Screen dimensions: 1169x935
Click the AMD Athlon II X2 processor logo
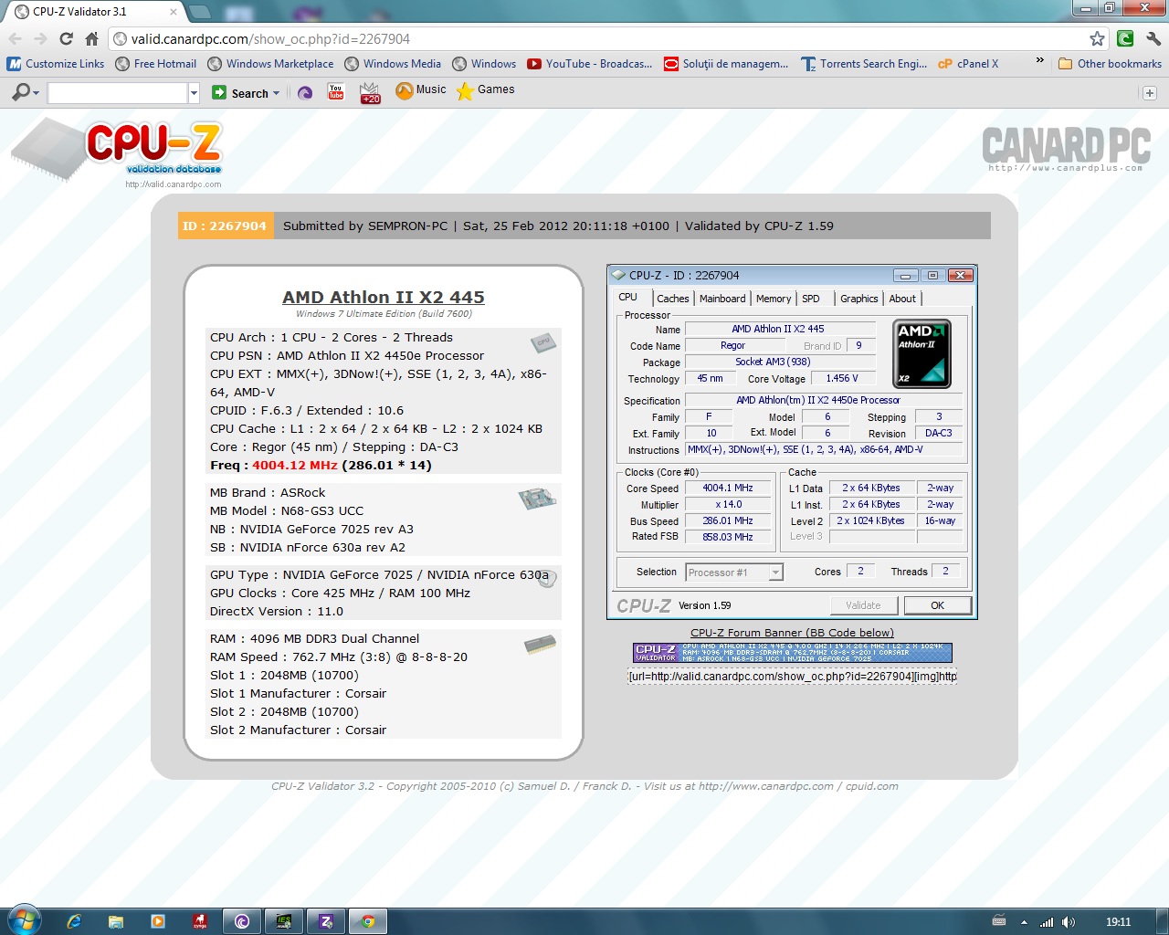click(x=922, y=354)
